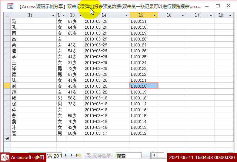Click selected cell L100120

coord(144,86)
